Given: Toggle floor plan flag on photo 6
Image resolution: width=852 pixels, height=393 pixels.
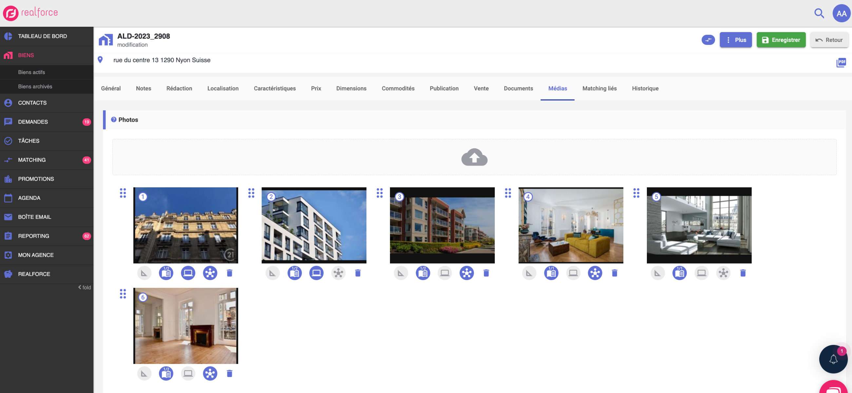Looking at the screenshot, I should point(144,373).
